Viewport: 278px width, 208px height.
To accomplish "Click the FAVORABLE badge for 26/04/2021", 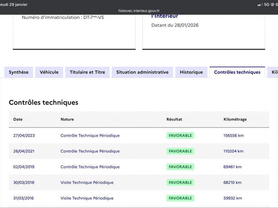I will [x=180, y=151].
